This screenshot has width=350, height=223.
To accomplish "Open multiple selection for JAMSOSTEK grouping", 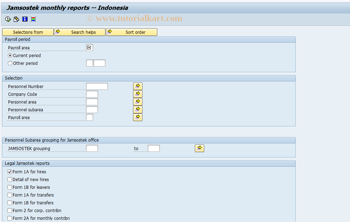I will point(200,148).
